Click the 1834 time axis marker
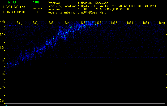167x106 pixels. pyautogui.click(x=66, y=23)
